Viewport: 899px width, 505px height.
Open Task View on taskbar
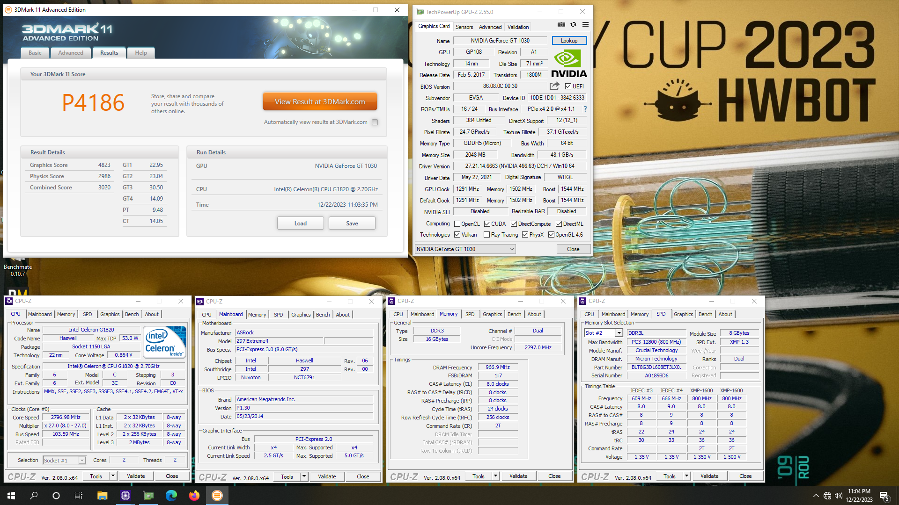(79, 496)
